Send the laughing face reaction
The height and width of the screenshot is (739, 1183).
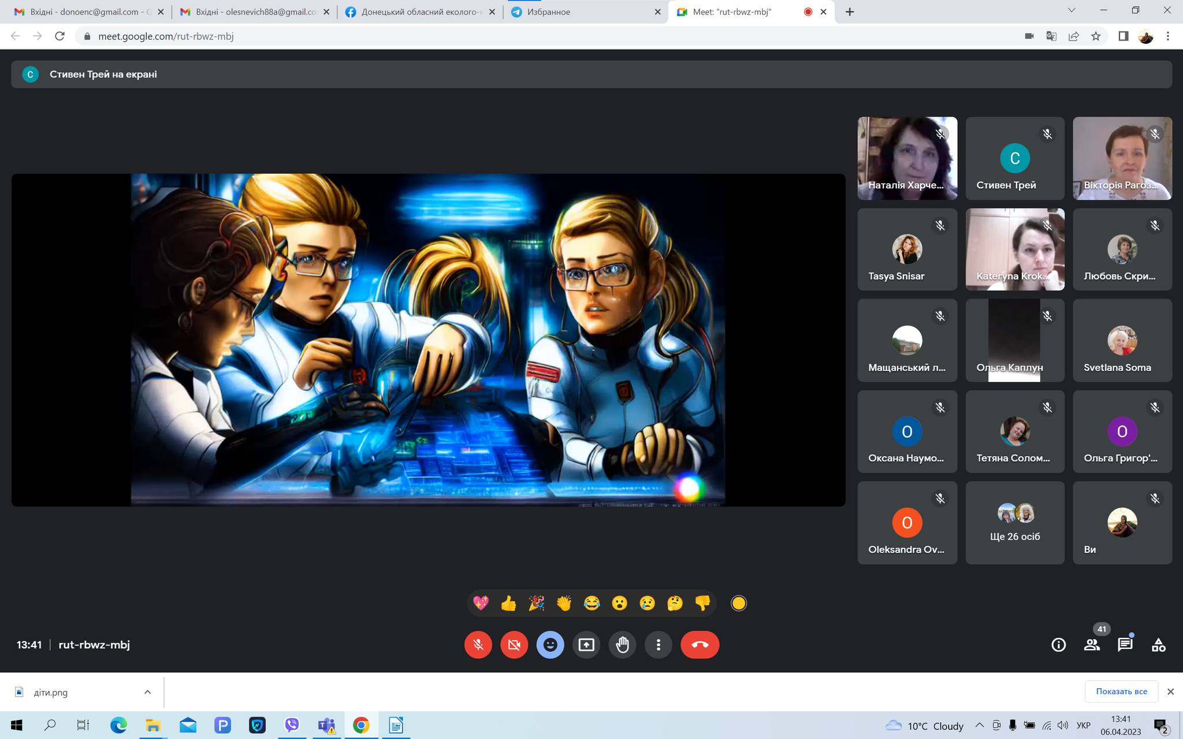point(591,603)
